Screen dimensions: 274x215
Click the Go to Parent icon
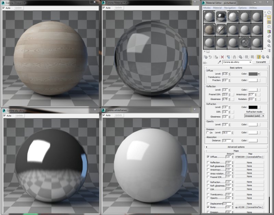263,57
